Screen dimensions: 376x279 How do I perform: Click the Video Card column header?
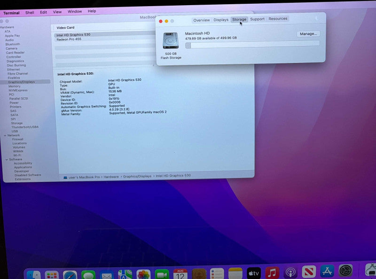(x=65, y=28)
